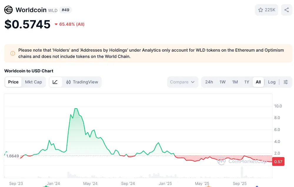The image size is (294, 187).
Task: Select the Price chart mode
Action: pyautogui.click(x=13, y=82)
